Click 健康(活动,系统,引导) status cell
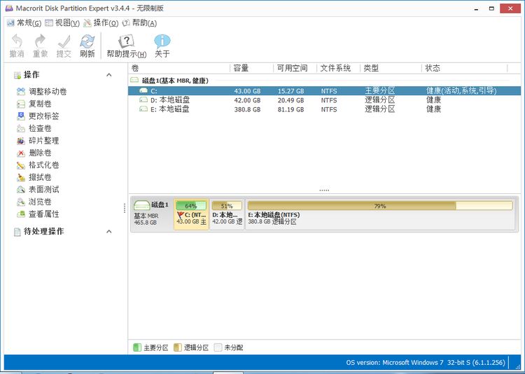Screen dimensions: 525x374 [x=461, y=91]
